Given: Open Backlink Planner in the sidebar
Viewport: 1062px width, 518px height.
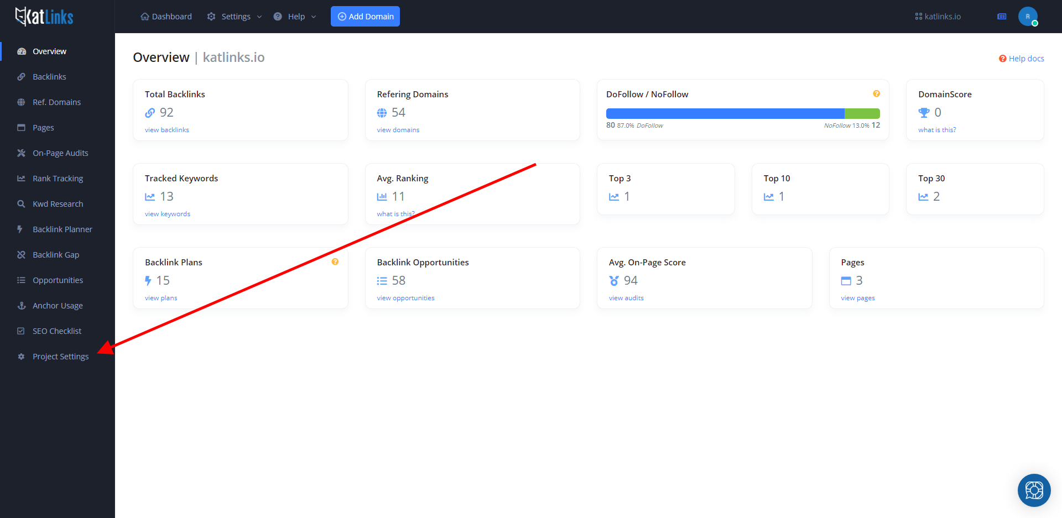Looking at the screenshot, I should point(63,229).
